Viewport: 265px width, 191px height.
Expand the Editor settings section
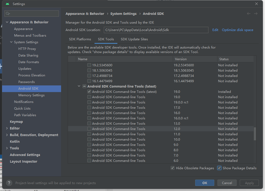coord(7,128)
